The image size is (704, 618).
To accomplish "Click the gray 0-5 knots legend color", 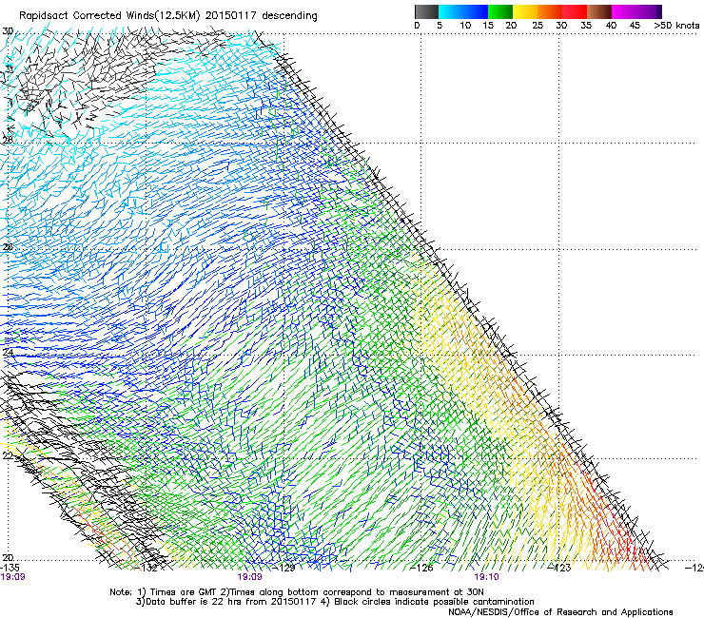I will click(x=426, y=11).
